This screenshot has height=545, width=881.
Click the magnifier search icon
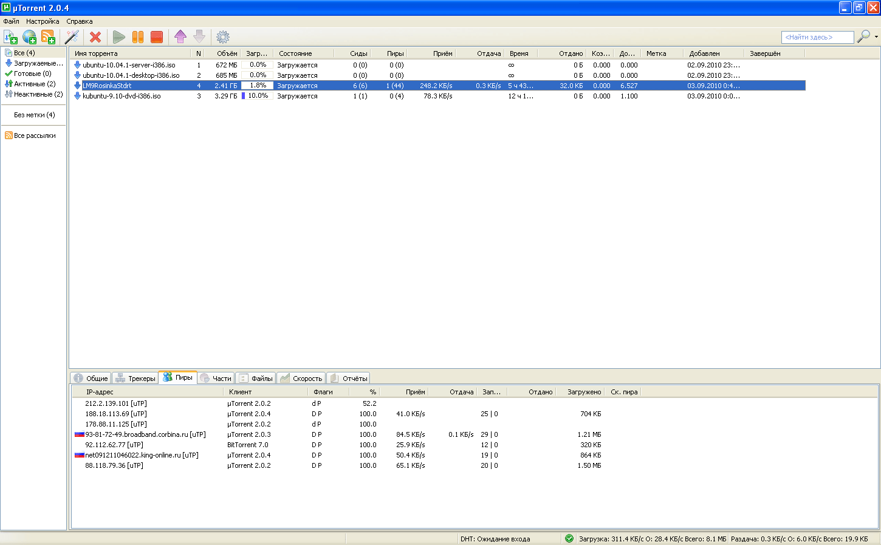(x=863, y=37)
